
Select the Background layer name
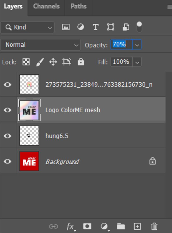[62, 162]
